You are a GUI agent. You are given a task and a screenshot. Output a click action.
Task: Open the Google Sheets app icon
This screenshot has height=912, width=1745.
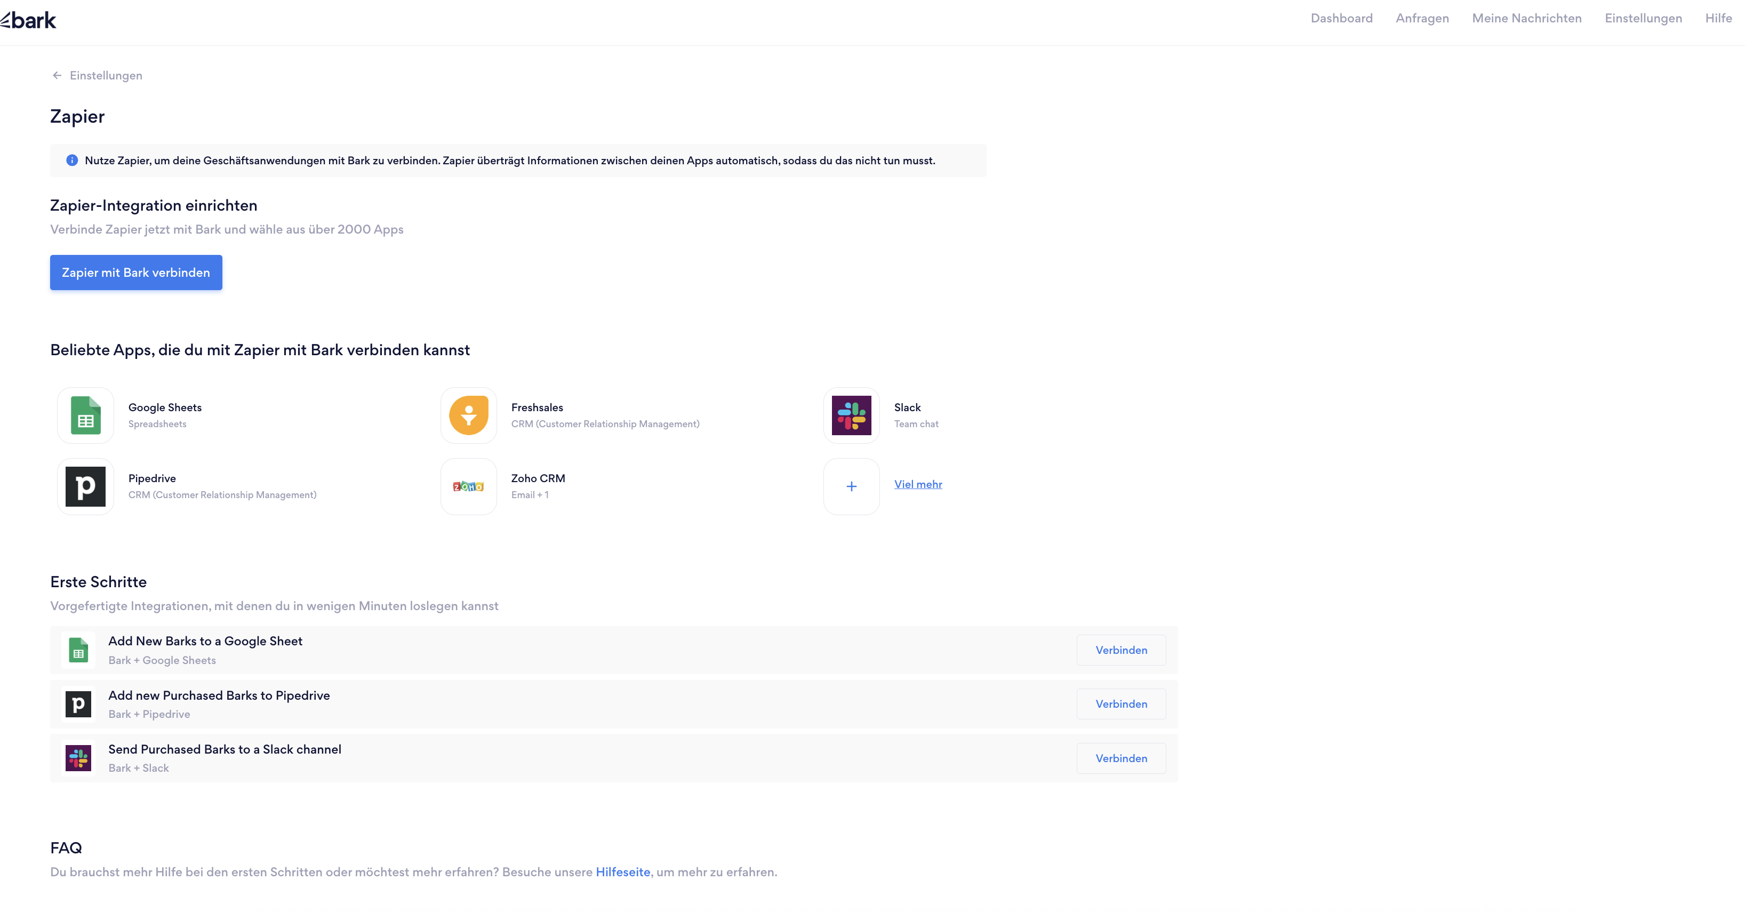point(85,415)
